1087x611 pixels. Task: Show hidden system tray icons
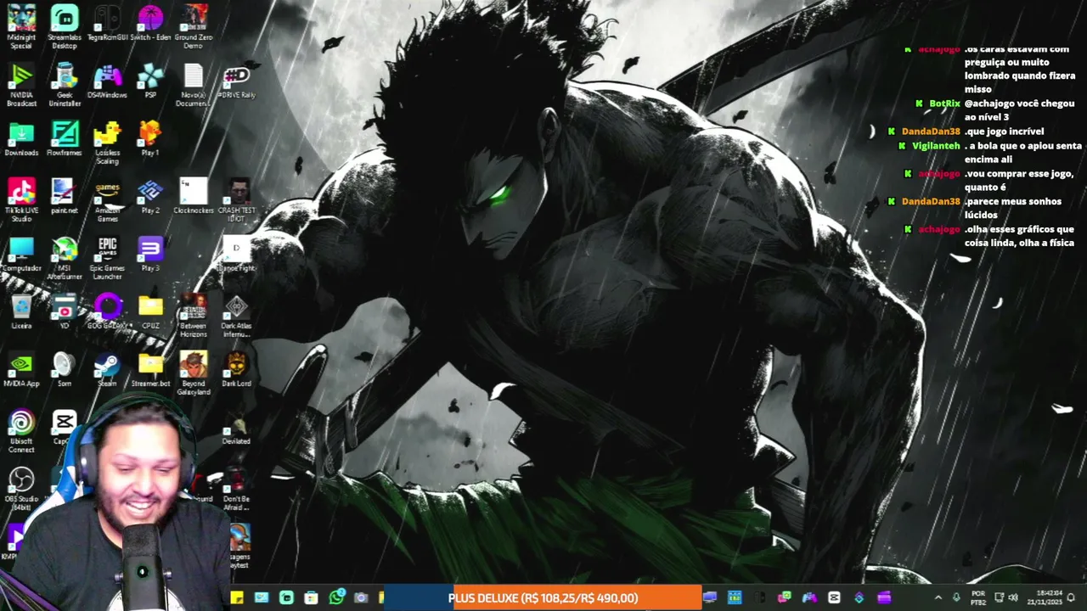tap(938, 597)
